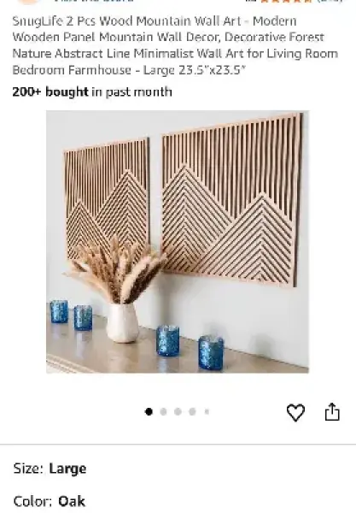Tap the bold Large size value
The image size is (356, 513).
67,469
